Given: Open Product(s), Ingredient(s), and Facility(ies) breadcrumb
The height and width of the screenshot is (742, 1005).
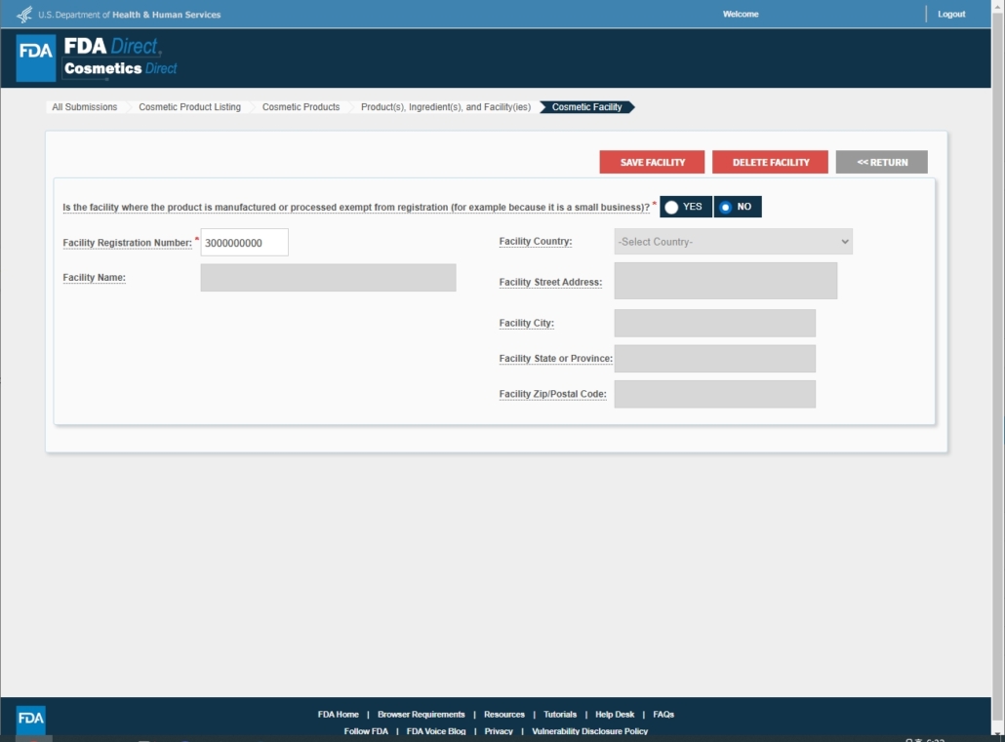Looking at the screenshot, I should [x=446, y=107].
